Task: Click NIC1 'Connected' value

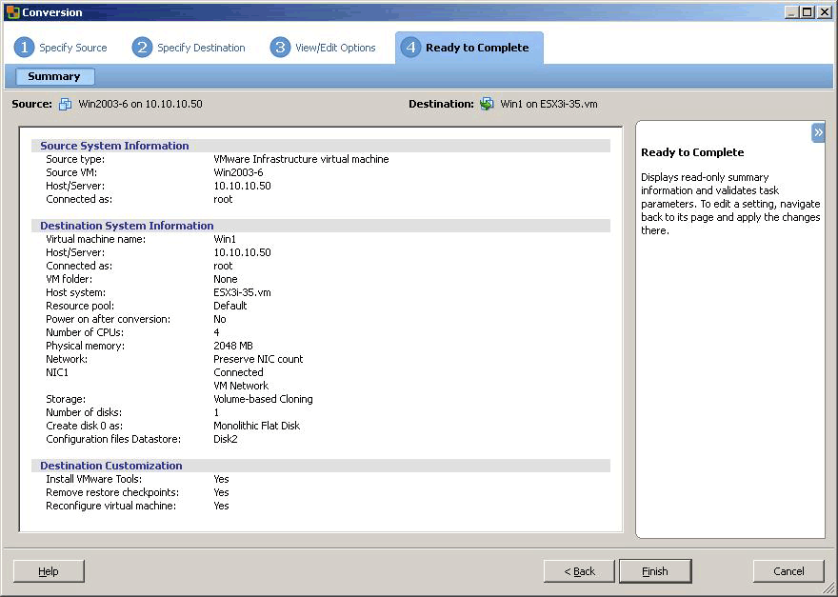Action: tap(238, 372)
